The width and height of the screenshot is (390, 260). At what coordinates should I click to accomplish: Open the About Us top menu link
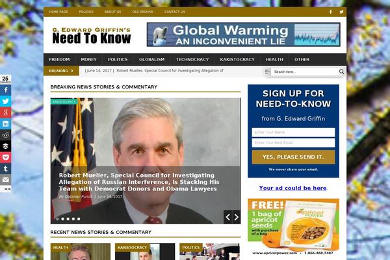pos(112,12)
